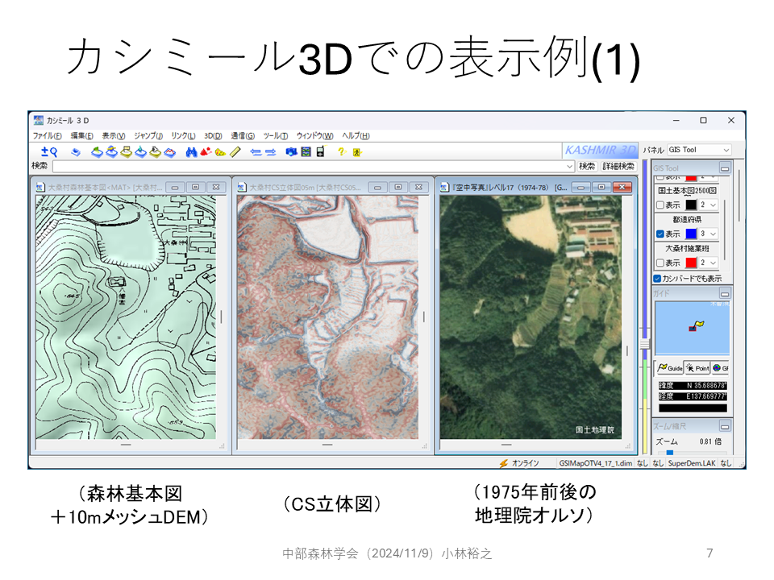Open the 3D(D) menu
Viewport: 774px width, 580px height.
point(213,135)
